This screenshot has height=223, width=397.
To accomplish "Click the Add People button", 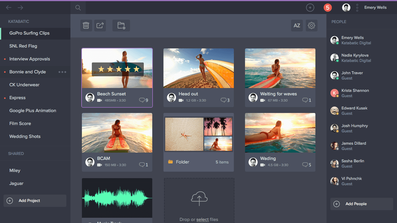I will pos(362,204).
